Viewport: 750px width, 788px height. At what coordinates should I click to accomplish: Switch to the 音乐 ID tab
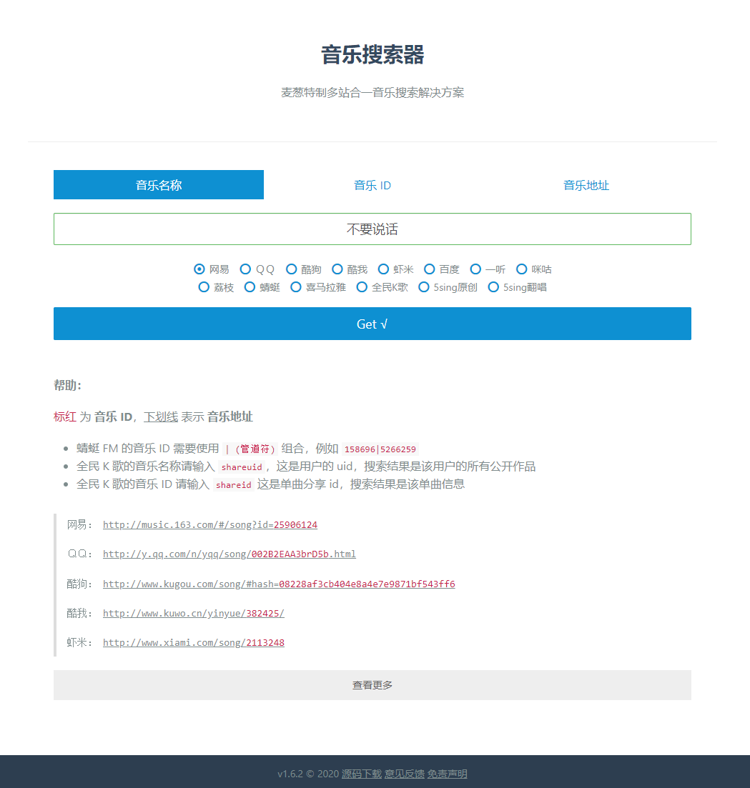372,185
